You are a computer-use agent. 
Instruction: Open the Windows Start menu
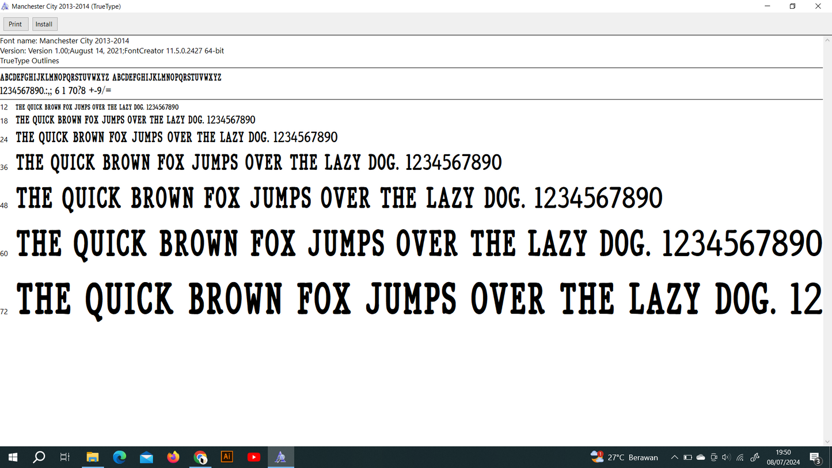(x=13, y=457)
